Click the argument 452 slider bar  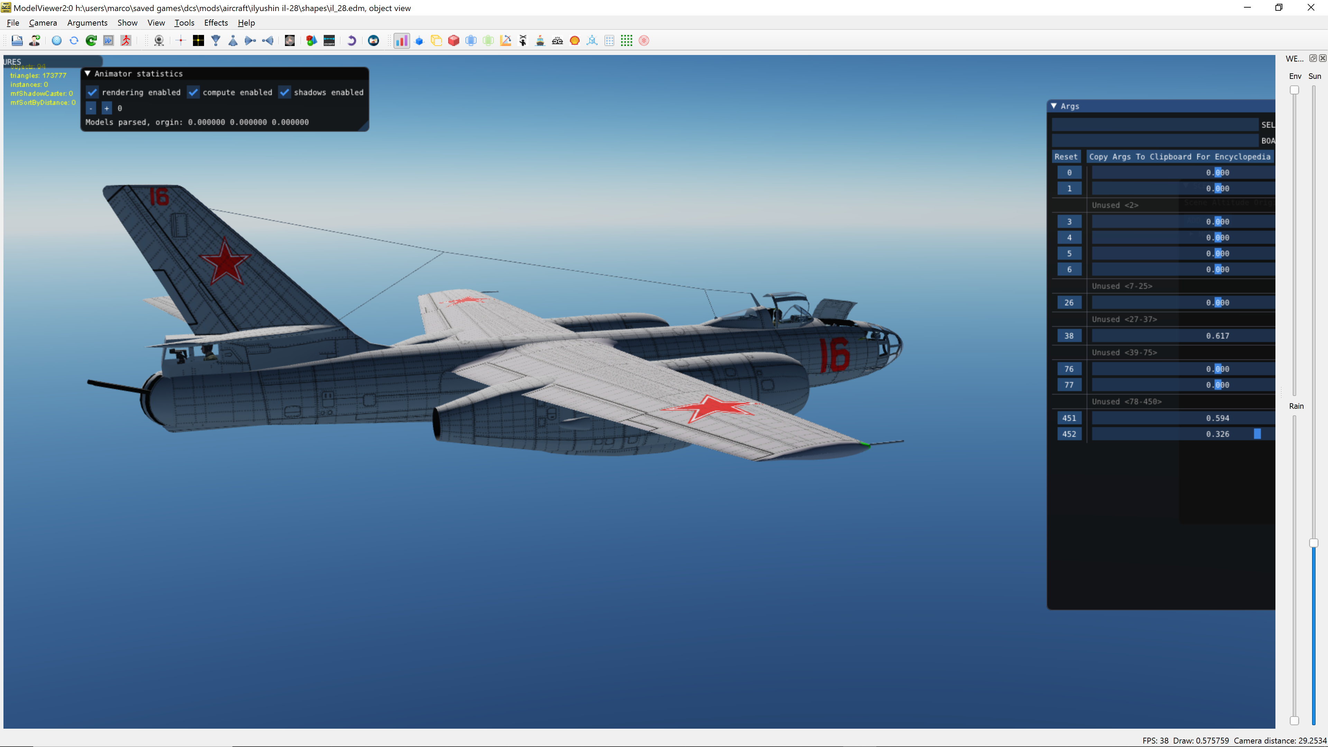coord(1183,434)
